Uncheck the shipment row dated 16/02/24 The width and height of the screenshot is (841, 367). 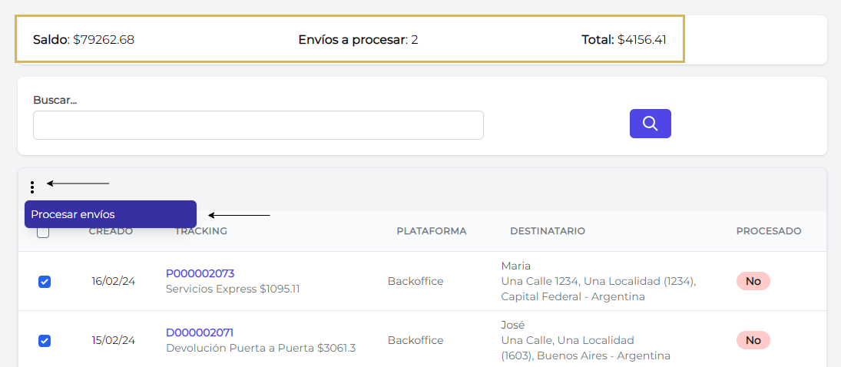coord(45,282)
